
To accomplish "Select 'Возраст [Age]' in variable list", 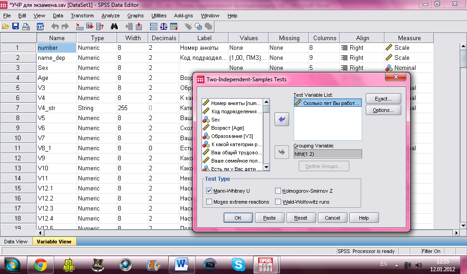I will tap(228, 128).
